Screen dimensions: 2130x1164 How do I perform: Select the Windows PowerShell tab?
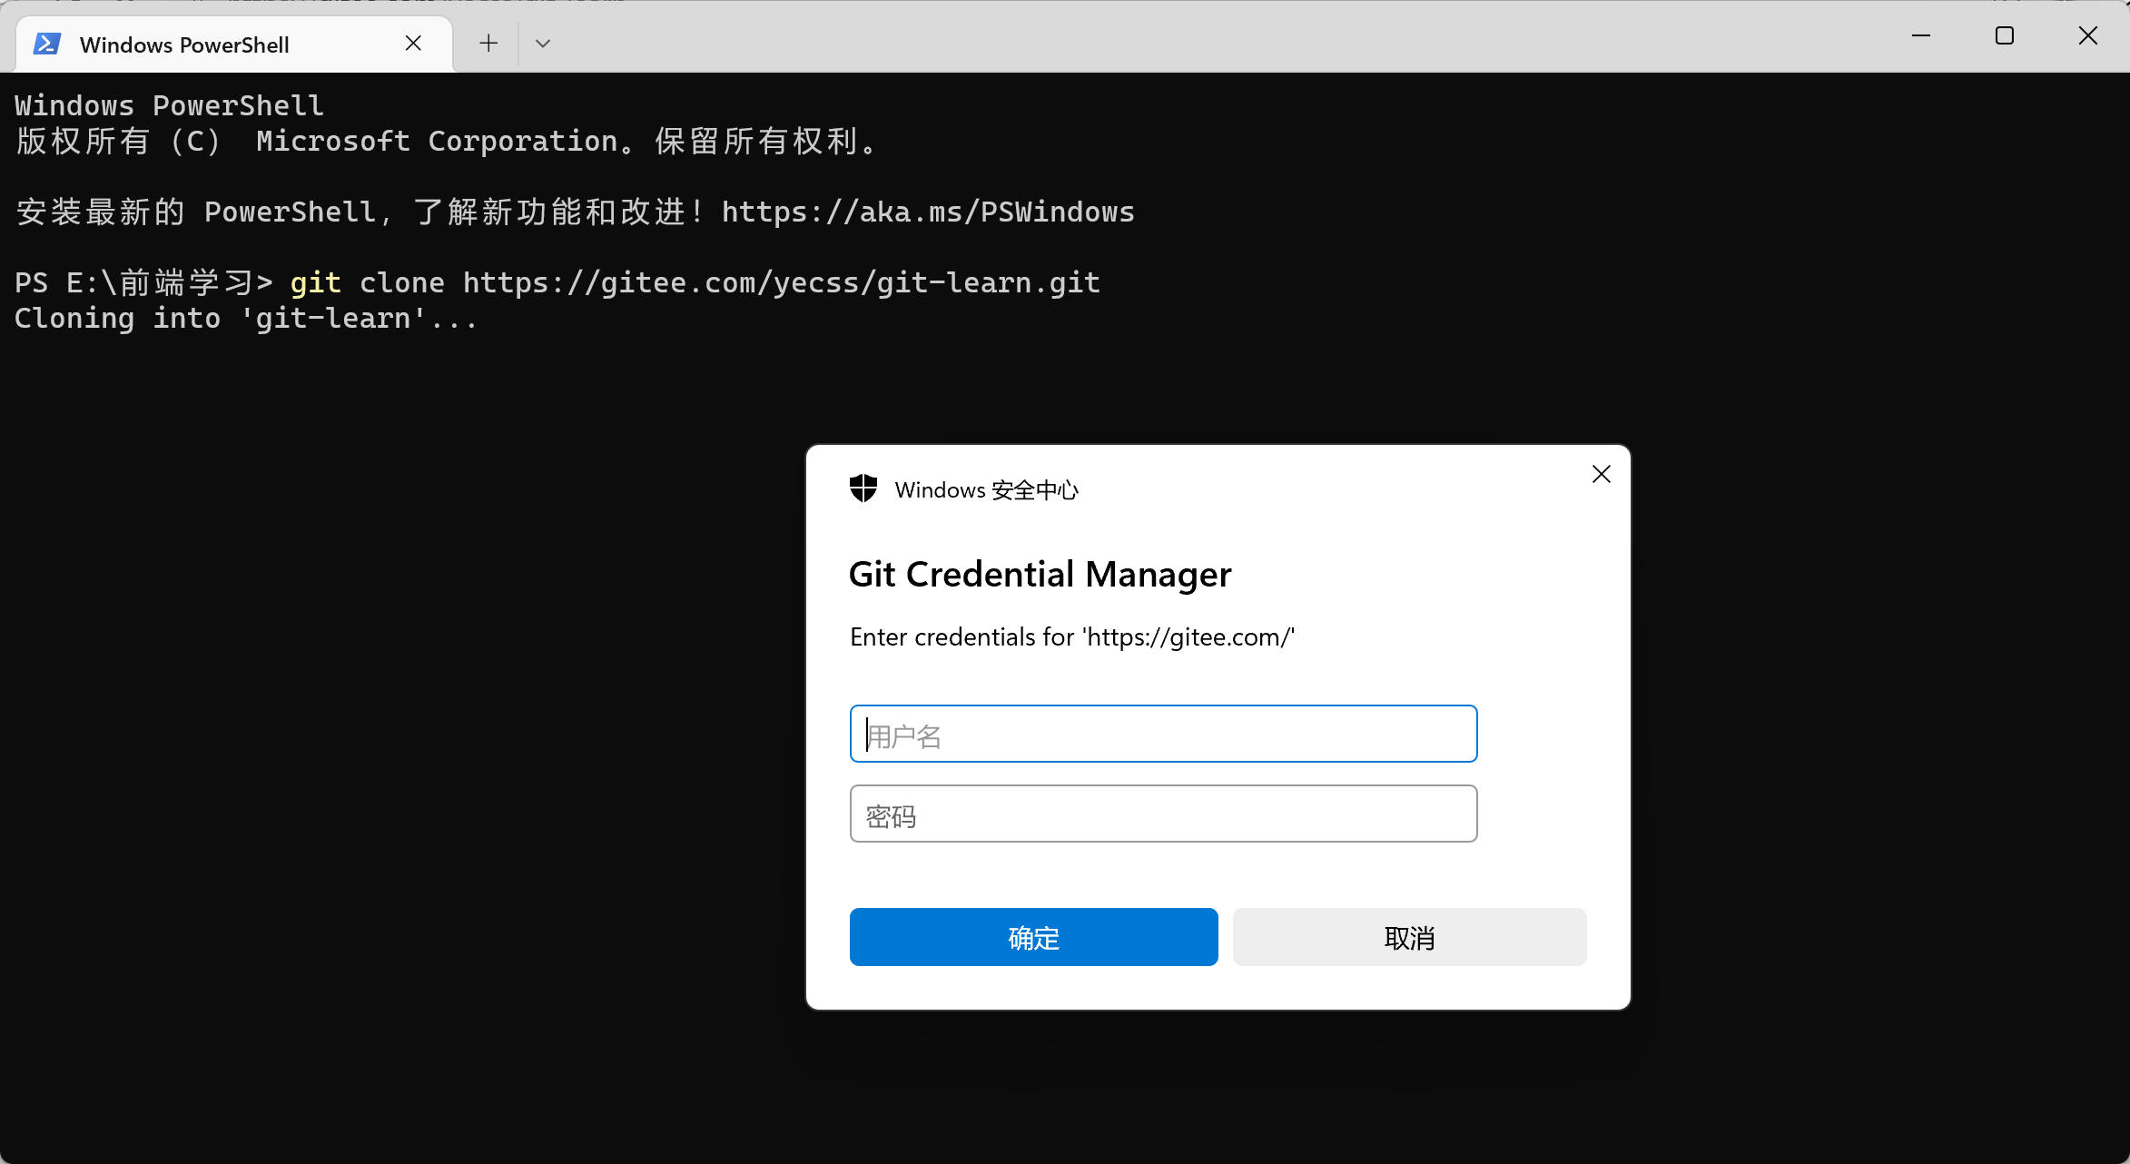[184, 44]
